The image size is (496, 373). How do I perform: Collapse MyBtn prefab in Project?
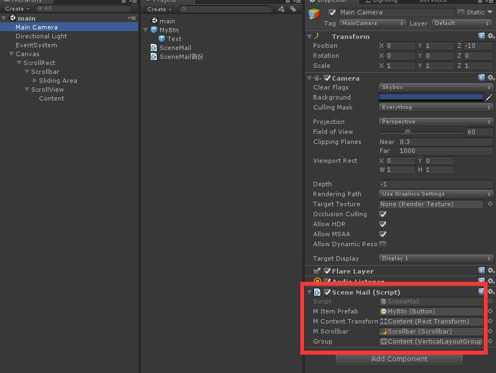click(x=146, y=30)
